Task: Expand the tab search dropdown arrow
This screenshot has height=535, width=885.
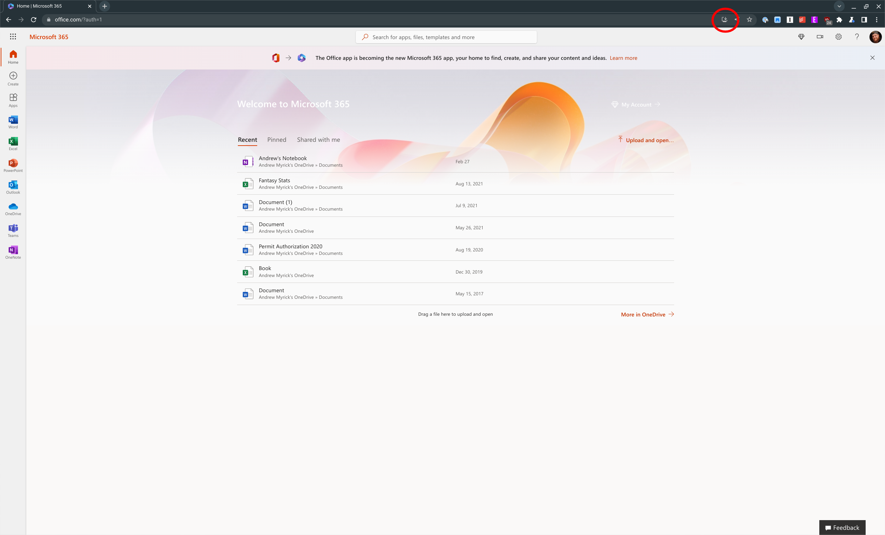Action: (x=839, y=6)
